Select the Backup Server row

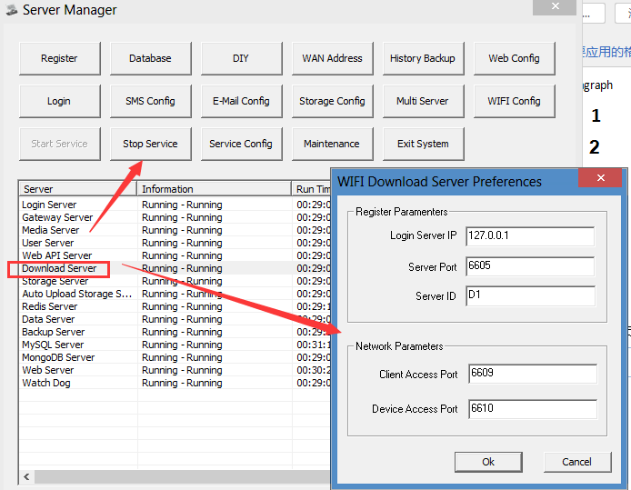pos(175,333)
